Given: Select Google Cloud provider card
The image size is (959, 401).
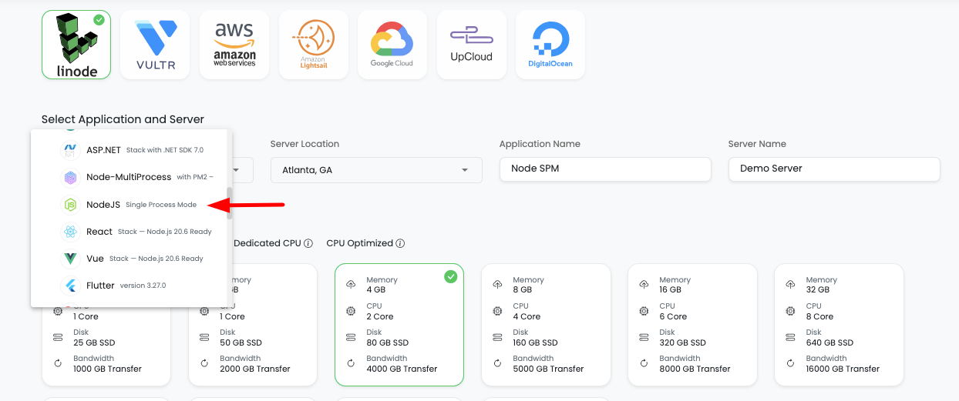Looking at the screenshot, I should click(392, 45).
